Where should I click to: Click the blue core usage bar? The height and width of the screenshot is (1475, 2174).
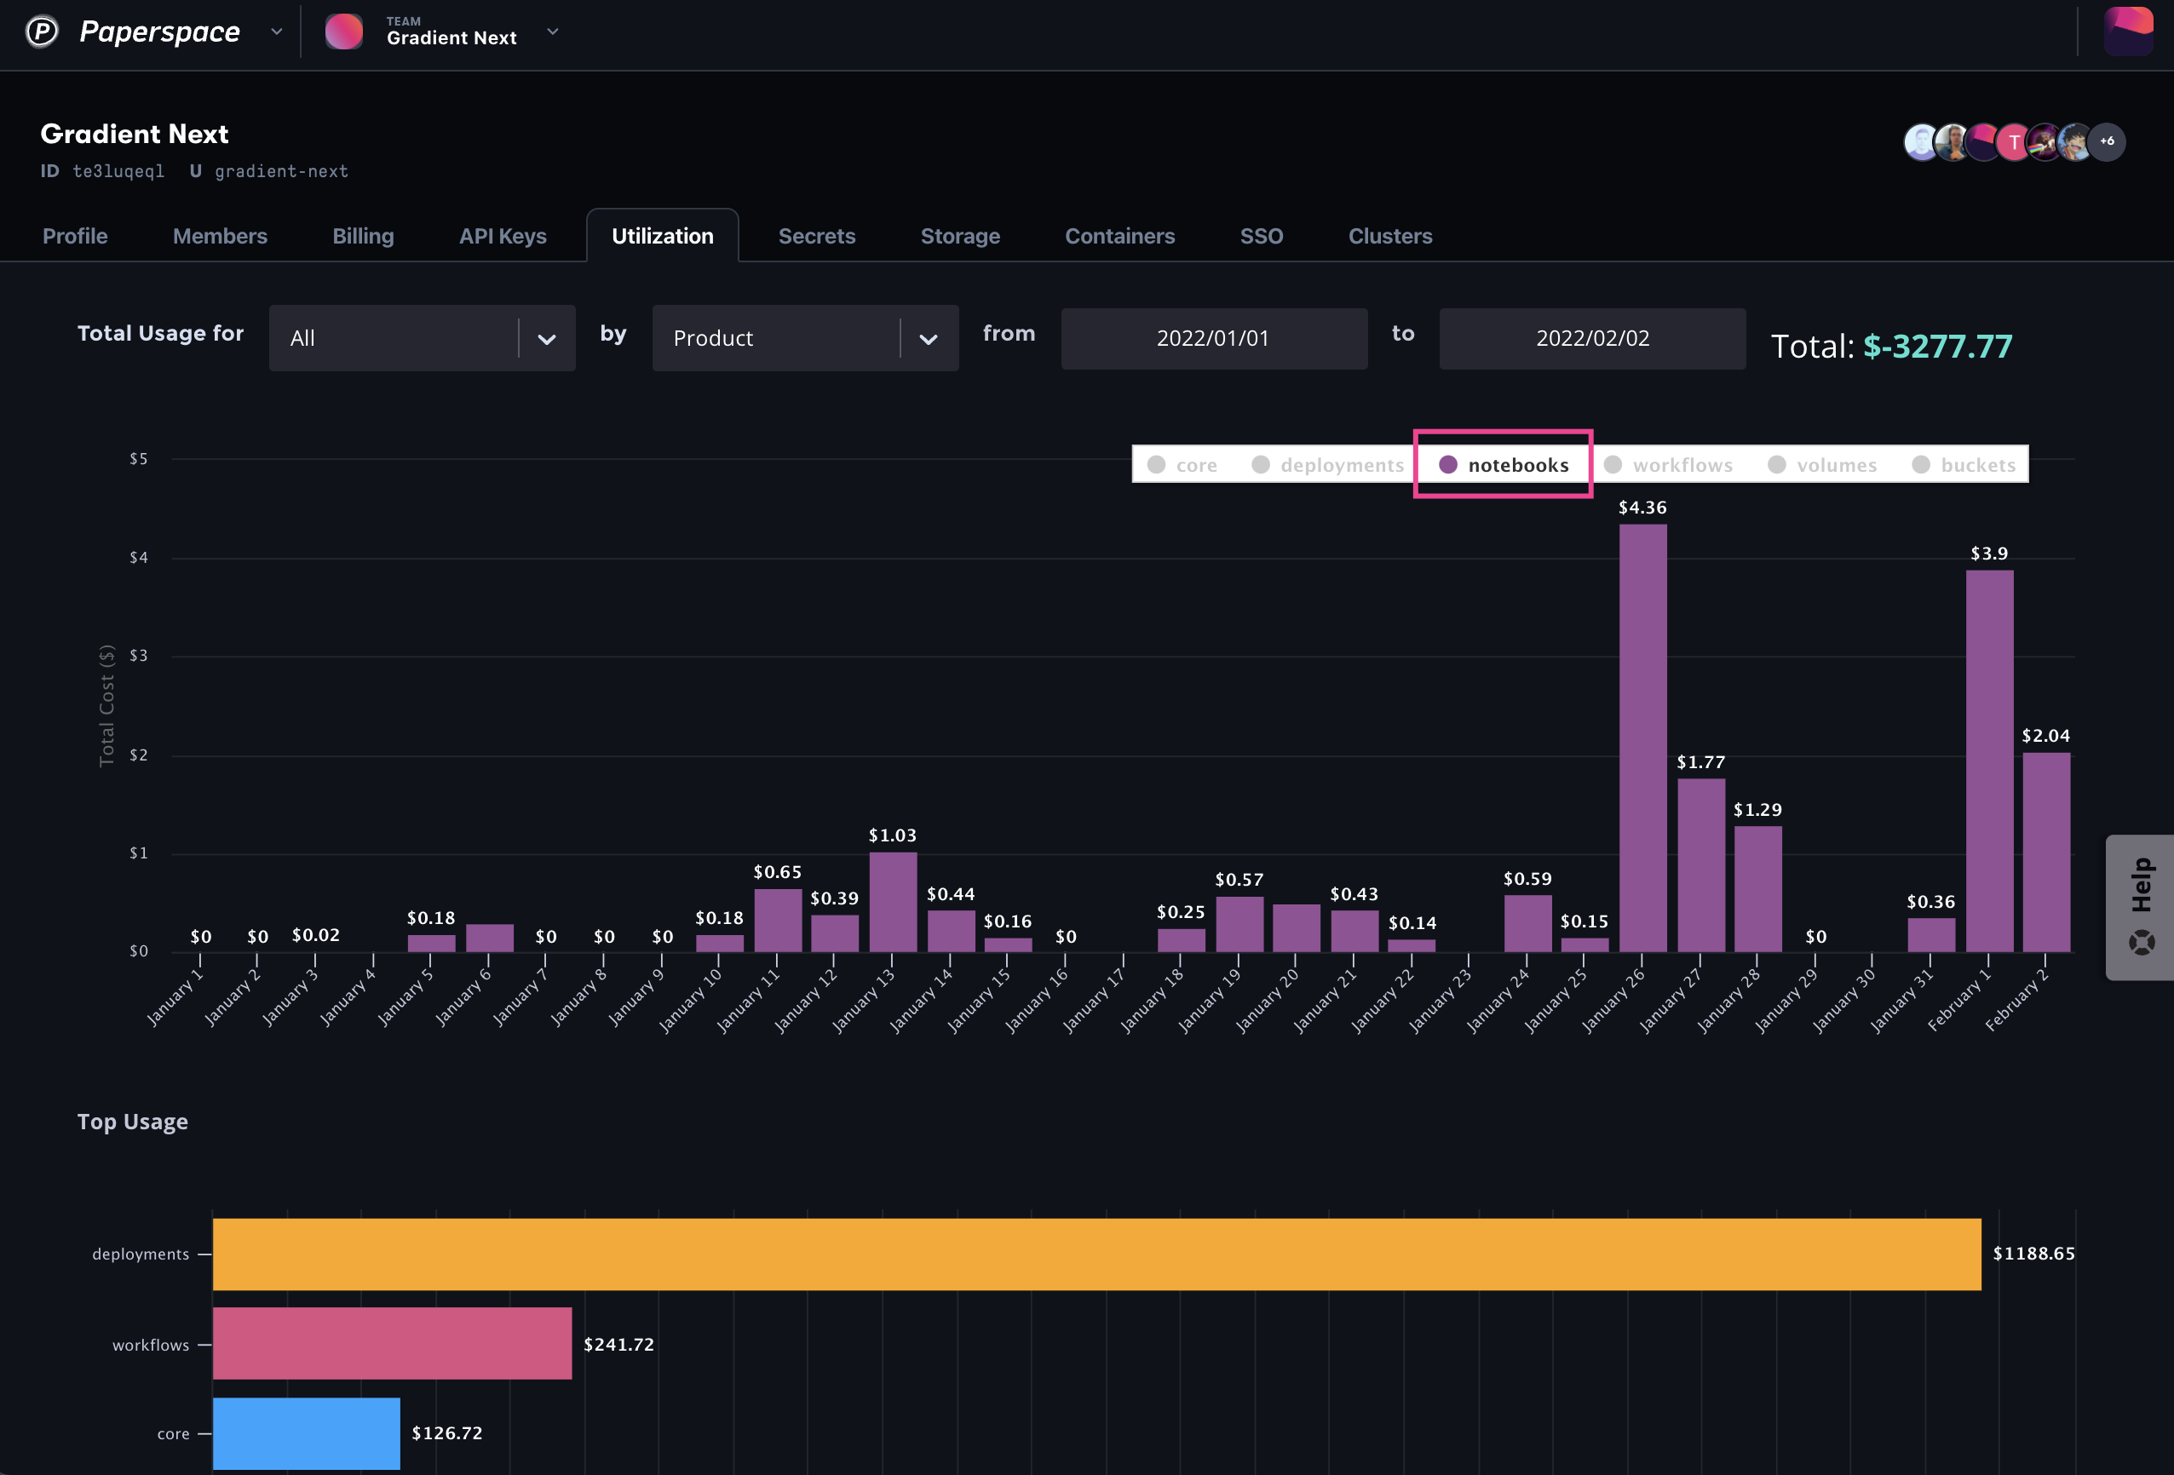[x=306, y=1433]
